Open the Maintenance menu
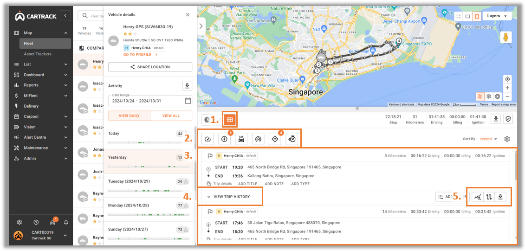This screenshot has height=251, width=525. [40, 148]
